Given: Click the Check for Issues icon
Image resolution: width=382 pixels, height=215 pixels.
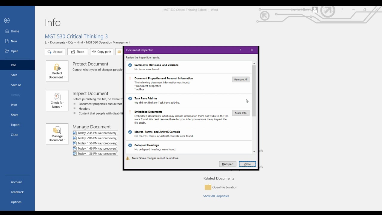Looking at the screenshot, I should (x=57, y=96).
